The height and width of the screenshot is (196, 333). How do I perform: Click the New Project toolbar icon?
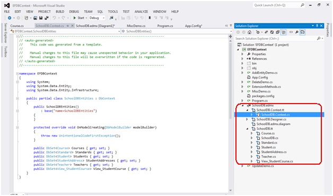27,18
